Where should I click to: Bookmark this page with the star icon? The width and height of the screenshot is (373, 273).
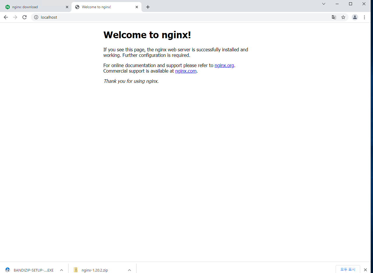[x=343, y=17]
